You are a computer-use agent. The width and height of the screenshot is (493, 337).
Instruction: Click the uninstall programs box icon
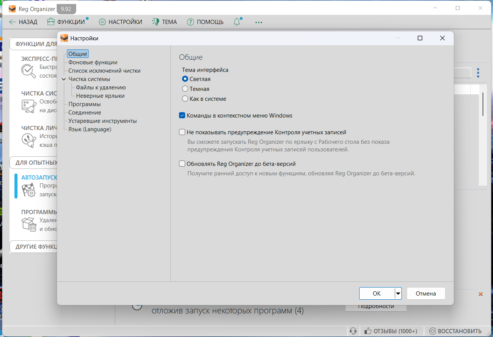(29, 224)
